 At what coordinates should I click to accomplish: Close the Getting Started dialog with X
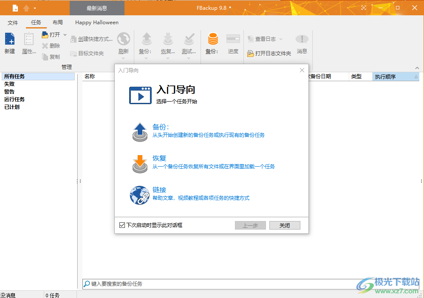(x=302, y=70)
